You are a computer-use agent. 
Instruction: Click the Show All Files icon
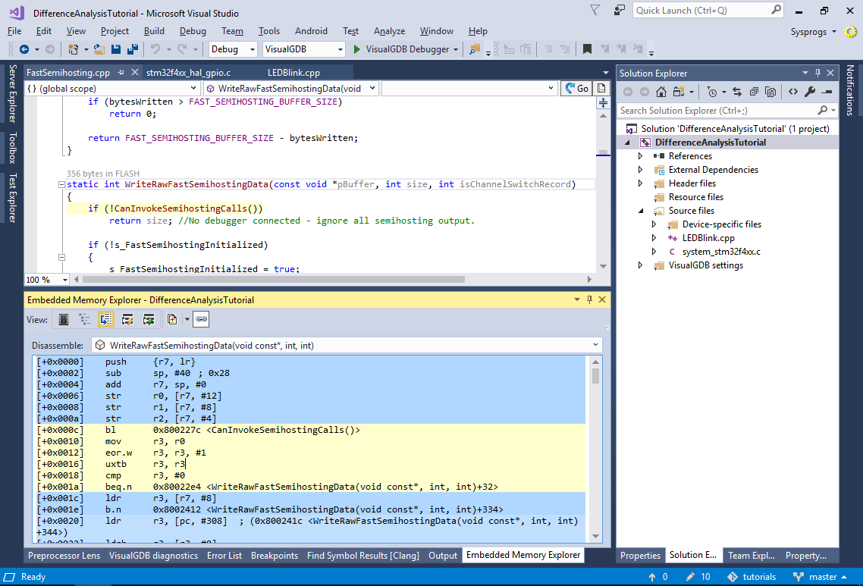[770, 92]
